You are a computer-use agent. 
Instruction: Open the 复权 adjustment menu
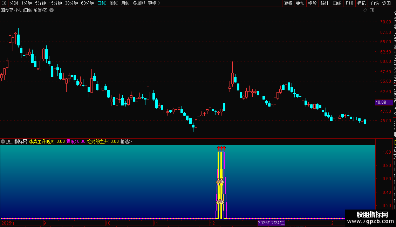[288, 3]
